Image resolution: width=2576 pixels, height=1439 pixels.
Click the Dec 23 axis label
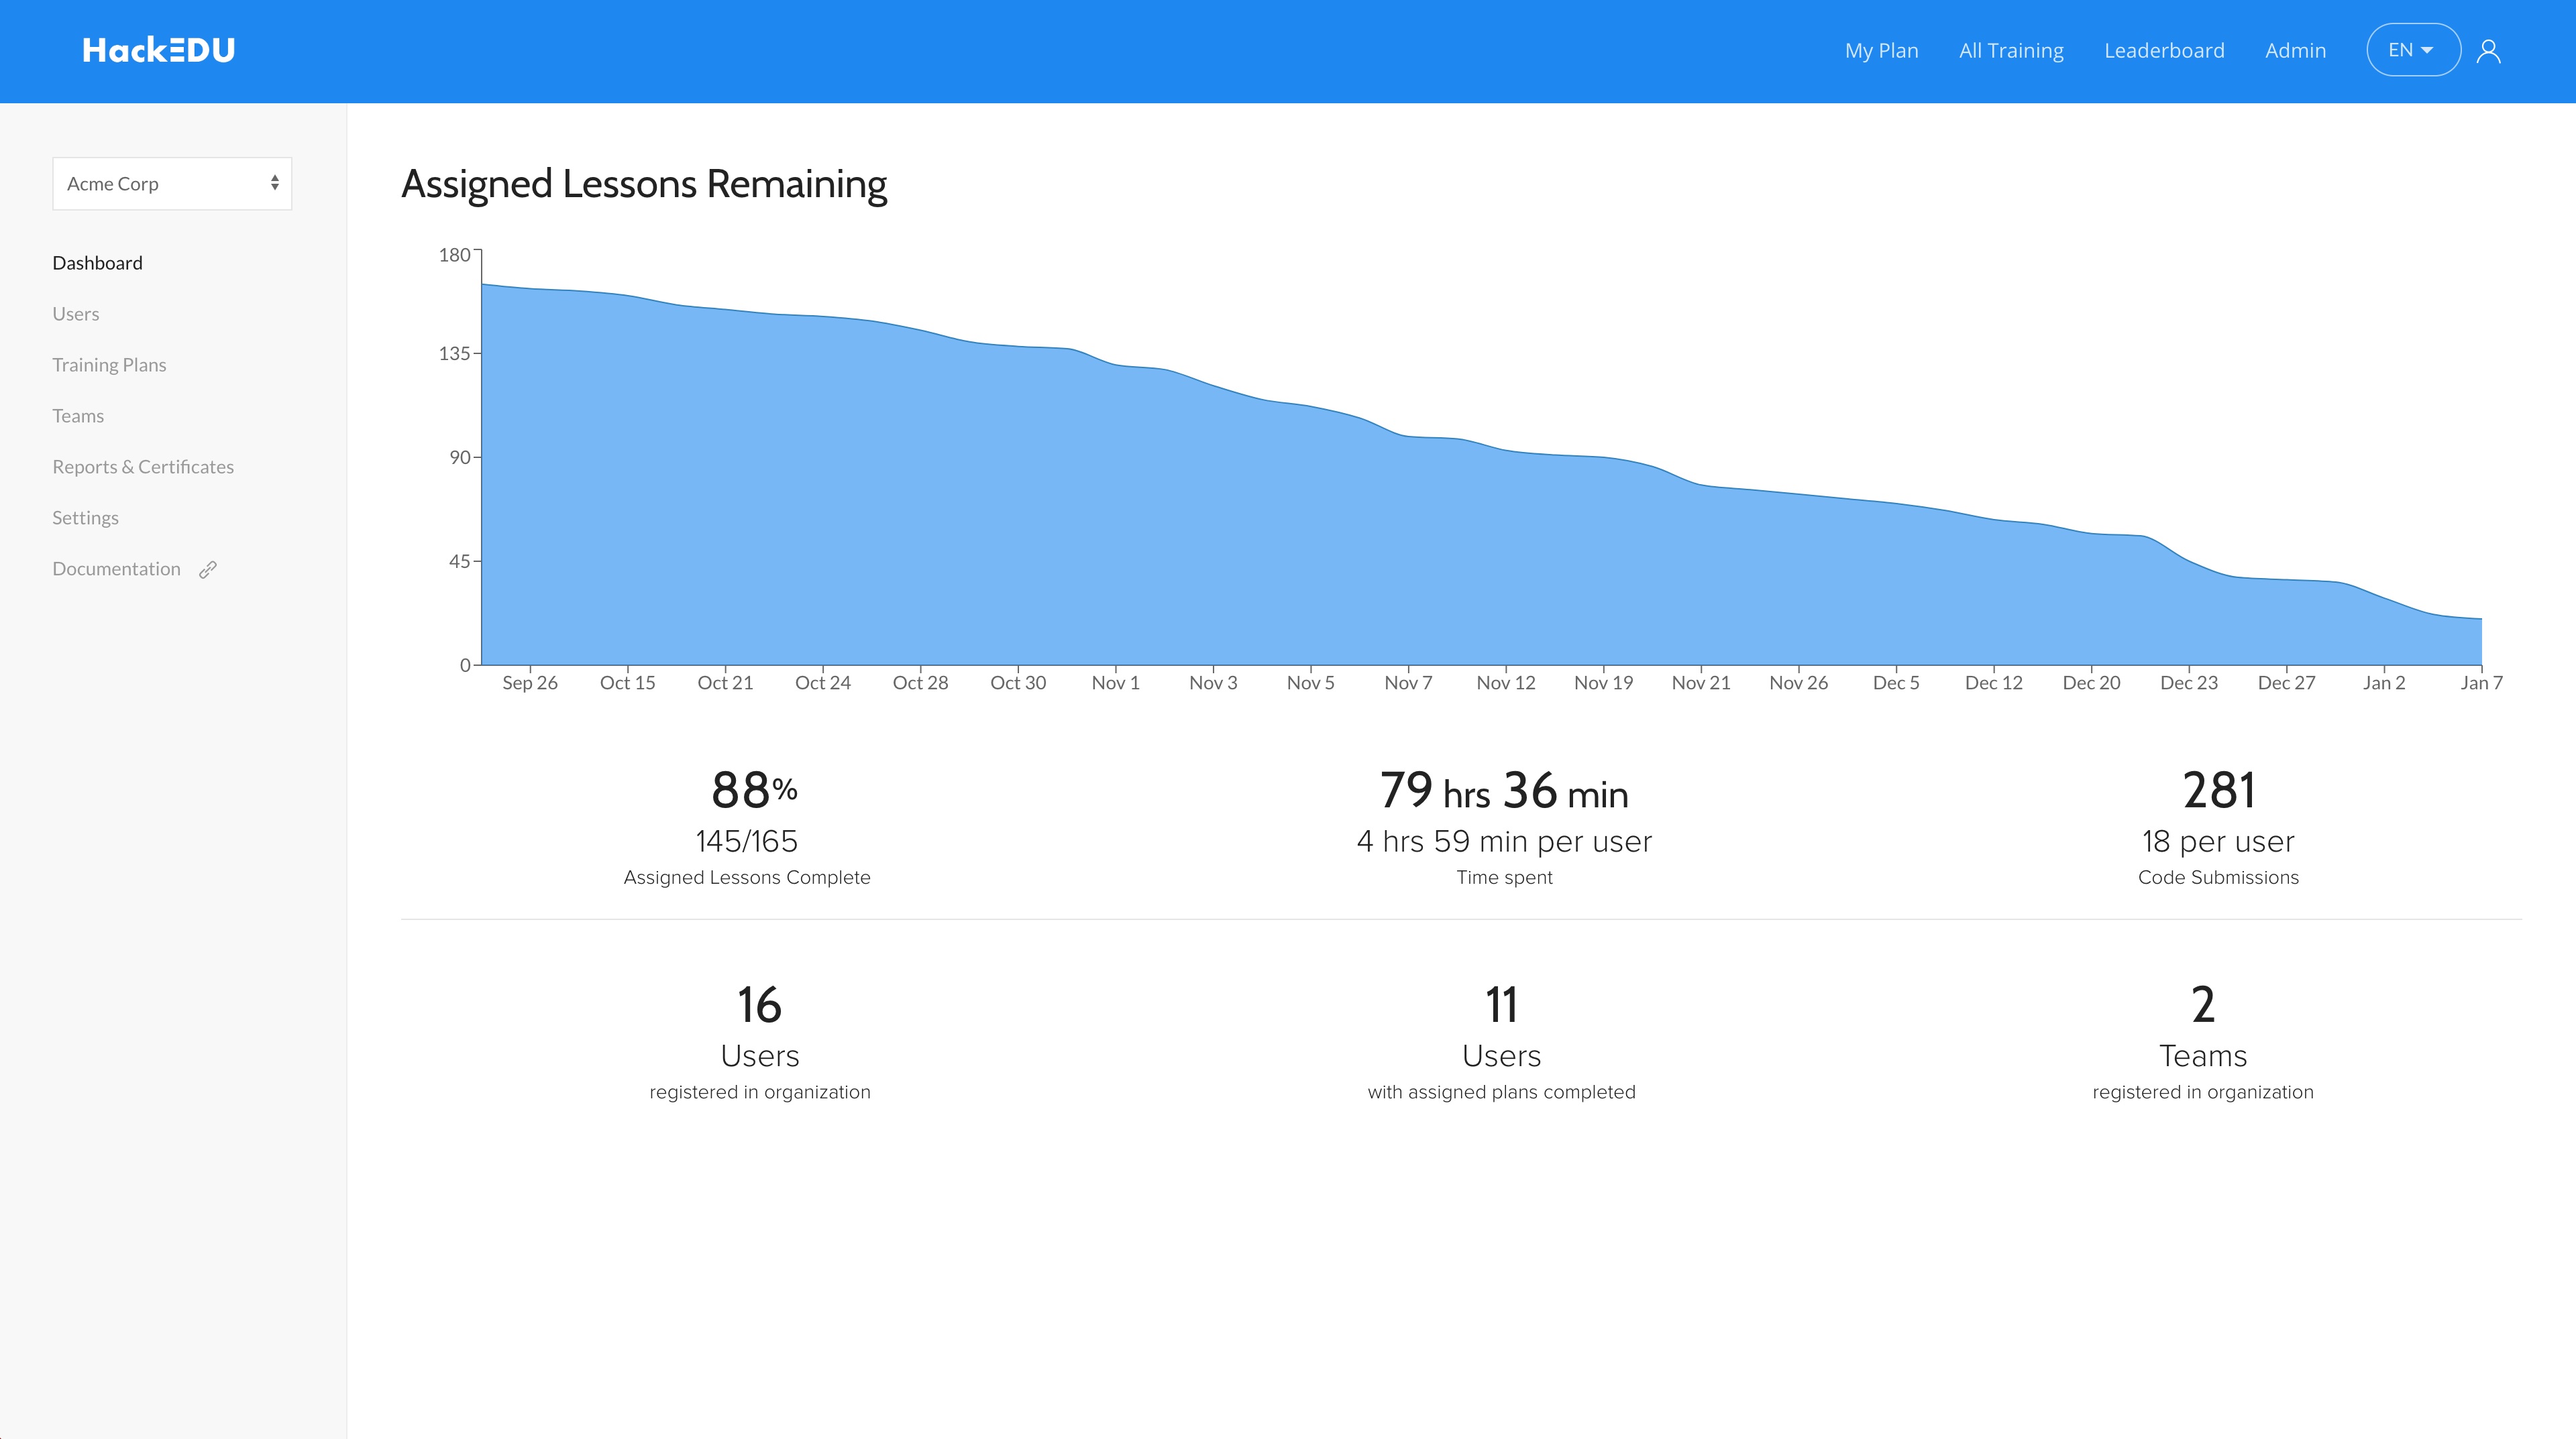point(2189,683)
